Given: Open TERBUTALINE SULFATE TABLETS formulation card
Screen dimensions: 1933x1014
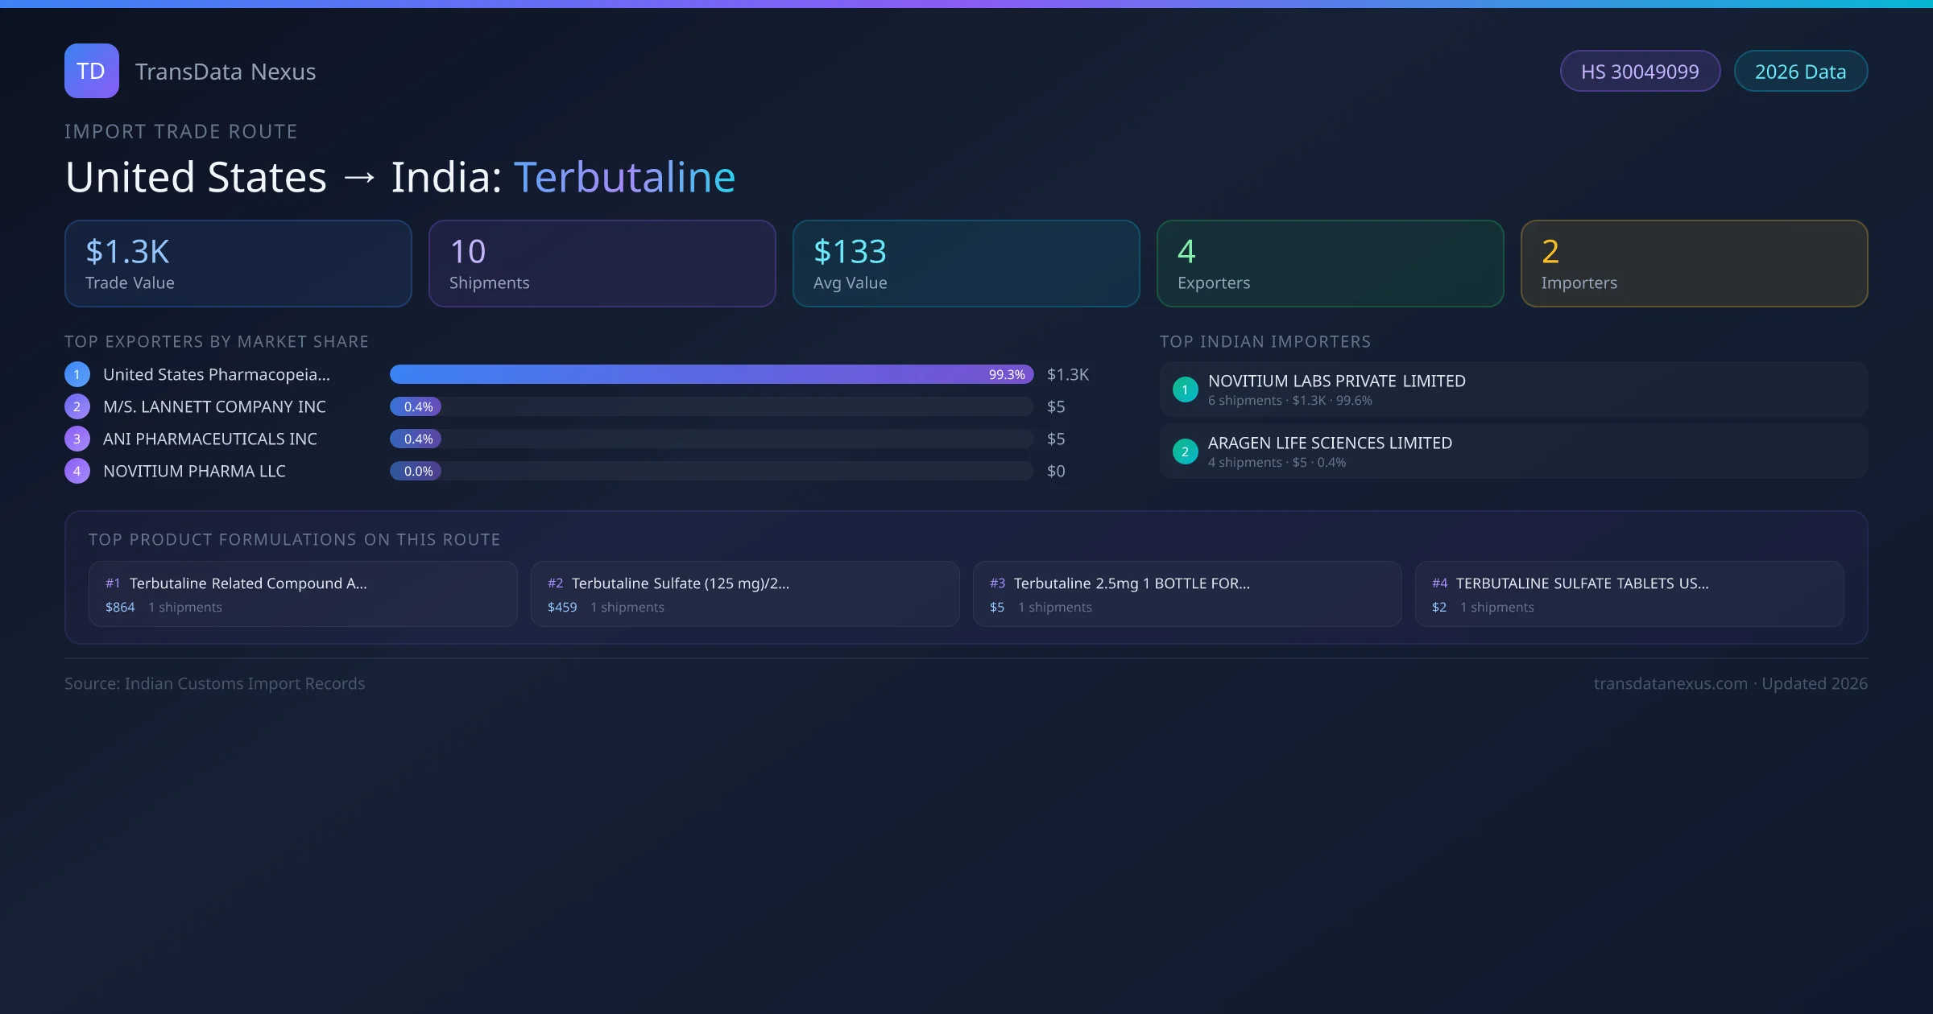Looking at the screenshot, I should (1629, 594).
